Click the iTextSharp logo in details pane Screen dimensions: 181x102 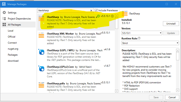coord(125,13)
